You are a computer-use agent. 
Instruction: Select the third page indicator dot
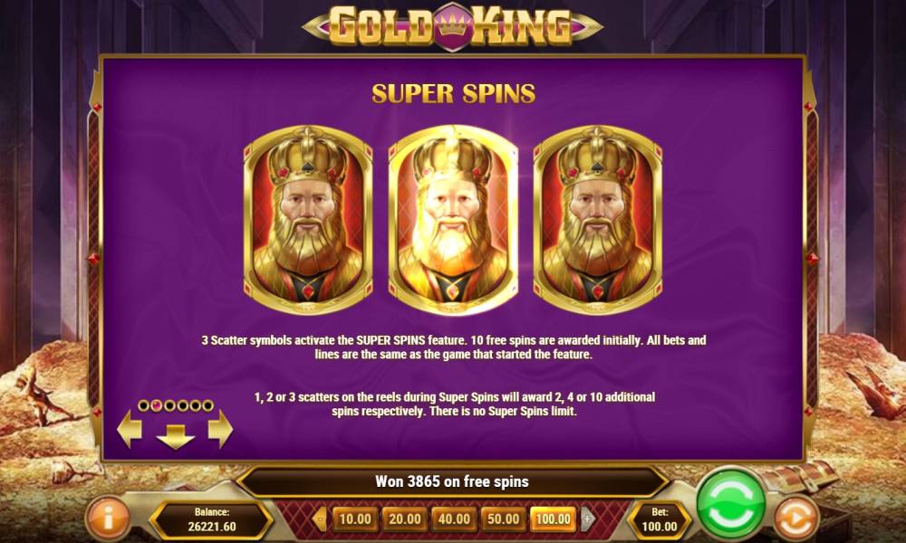pos(169,405)
